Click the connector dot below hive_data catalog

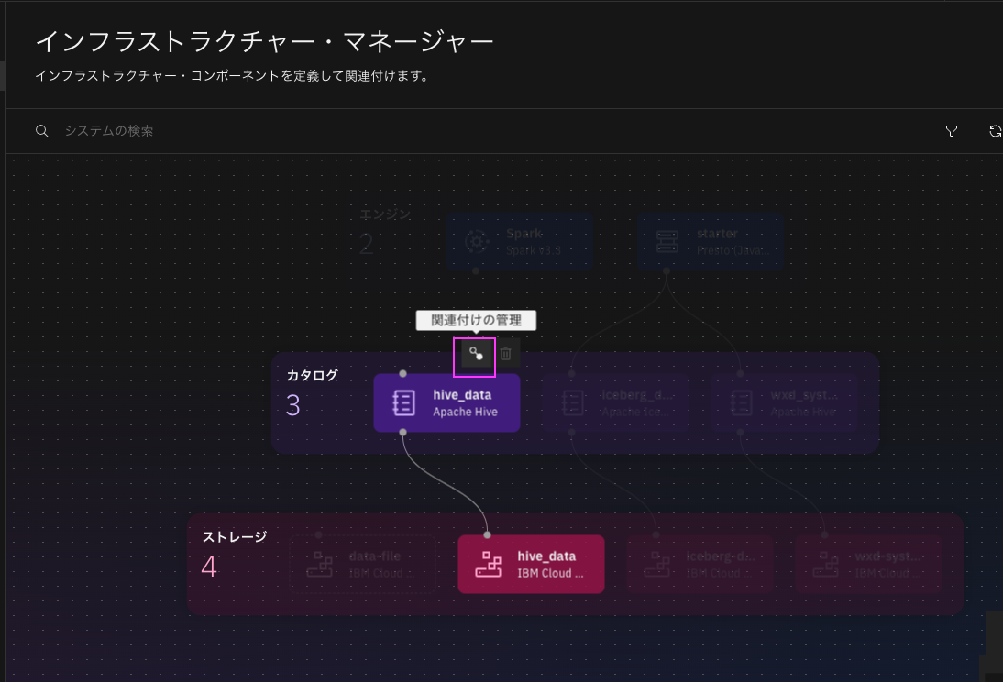tap(403, 433)
